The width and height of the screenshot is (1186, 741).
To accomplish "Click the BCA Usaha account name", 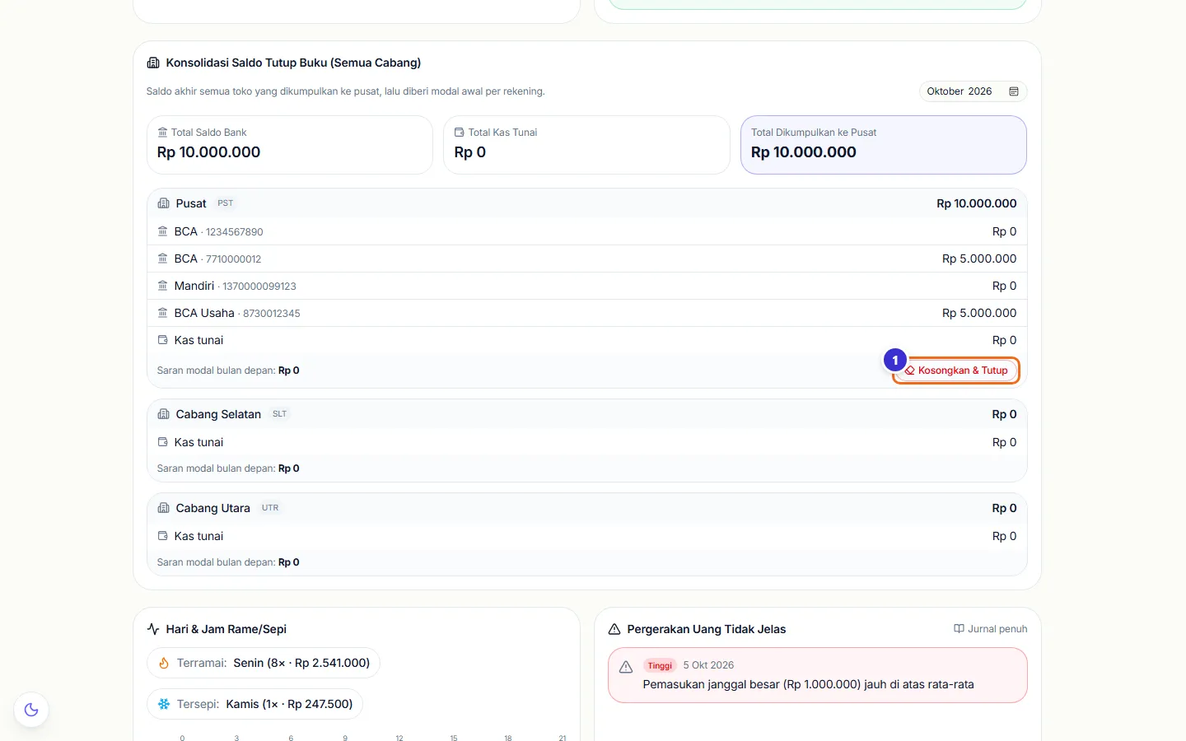I will pos(204,313).
